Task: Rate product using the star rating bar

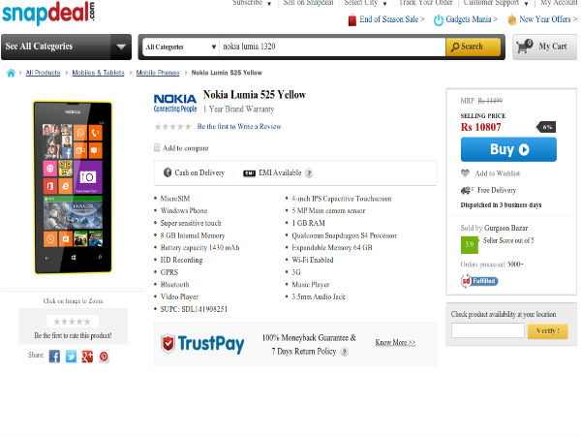Action: point(73,322)
